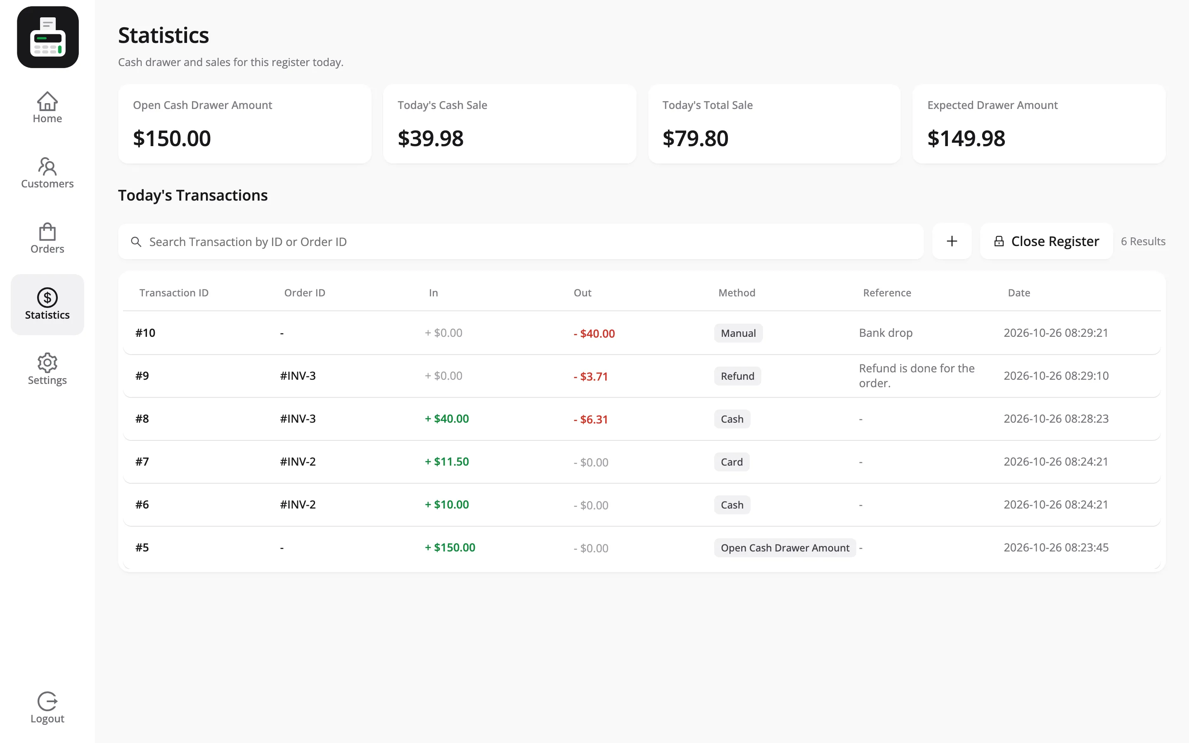Click the Logout icon

click(x=47, y=701)
